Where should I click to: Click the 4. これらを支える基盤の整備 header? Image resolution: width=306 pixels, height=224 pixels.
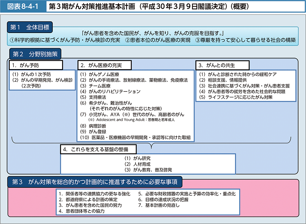pyautogui.click(x=98, y=149)
